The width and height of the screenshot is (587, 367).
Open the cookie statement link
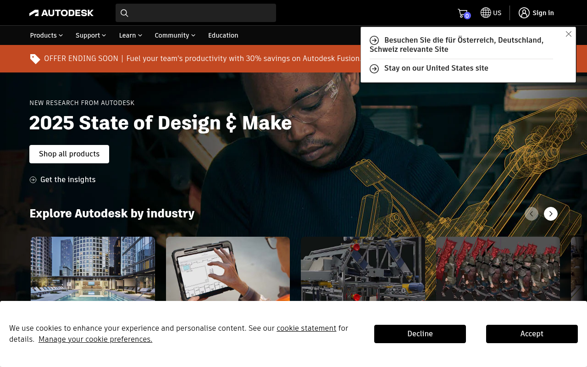pyautogui.click(x=306, y=328)
